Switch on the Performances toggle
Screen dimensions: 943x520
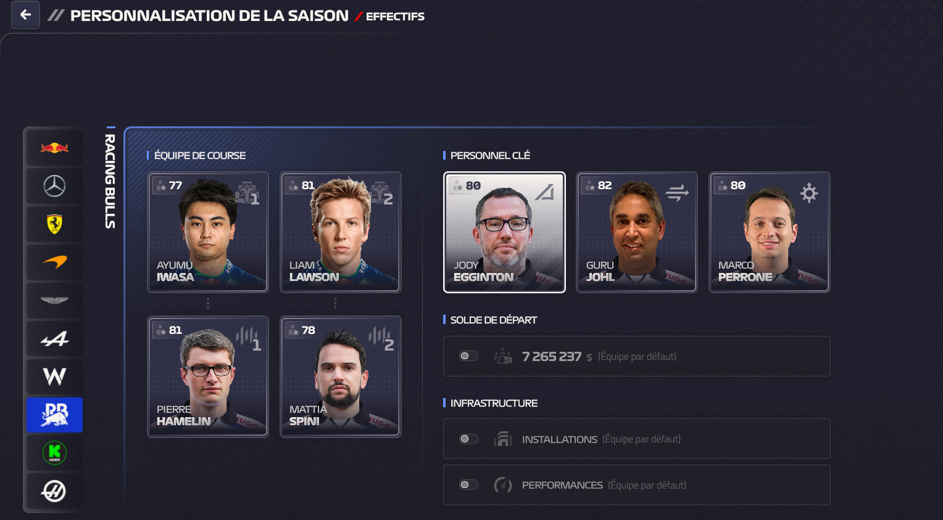469,485
